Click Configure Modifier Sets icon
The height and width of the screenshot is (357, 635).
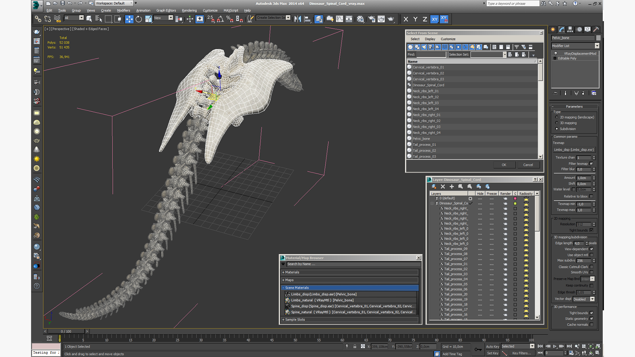coord(594,93)
